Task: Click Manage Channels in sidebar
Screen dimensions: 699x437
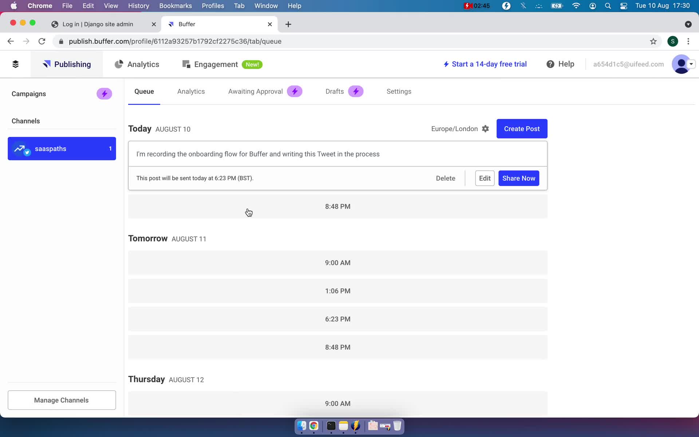Action: pos(62,400)
